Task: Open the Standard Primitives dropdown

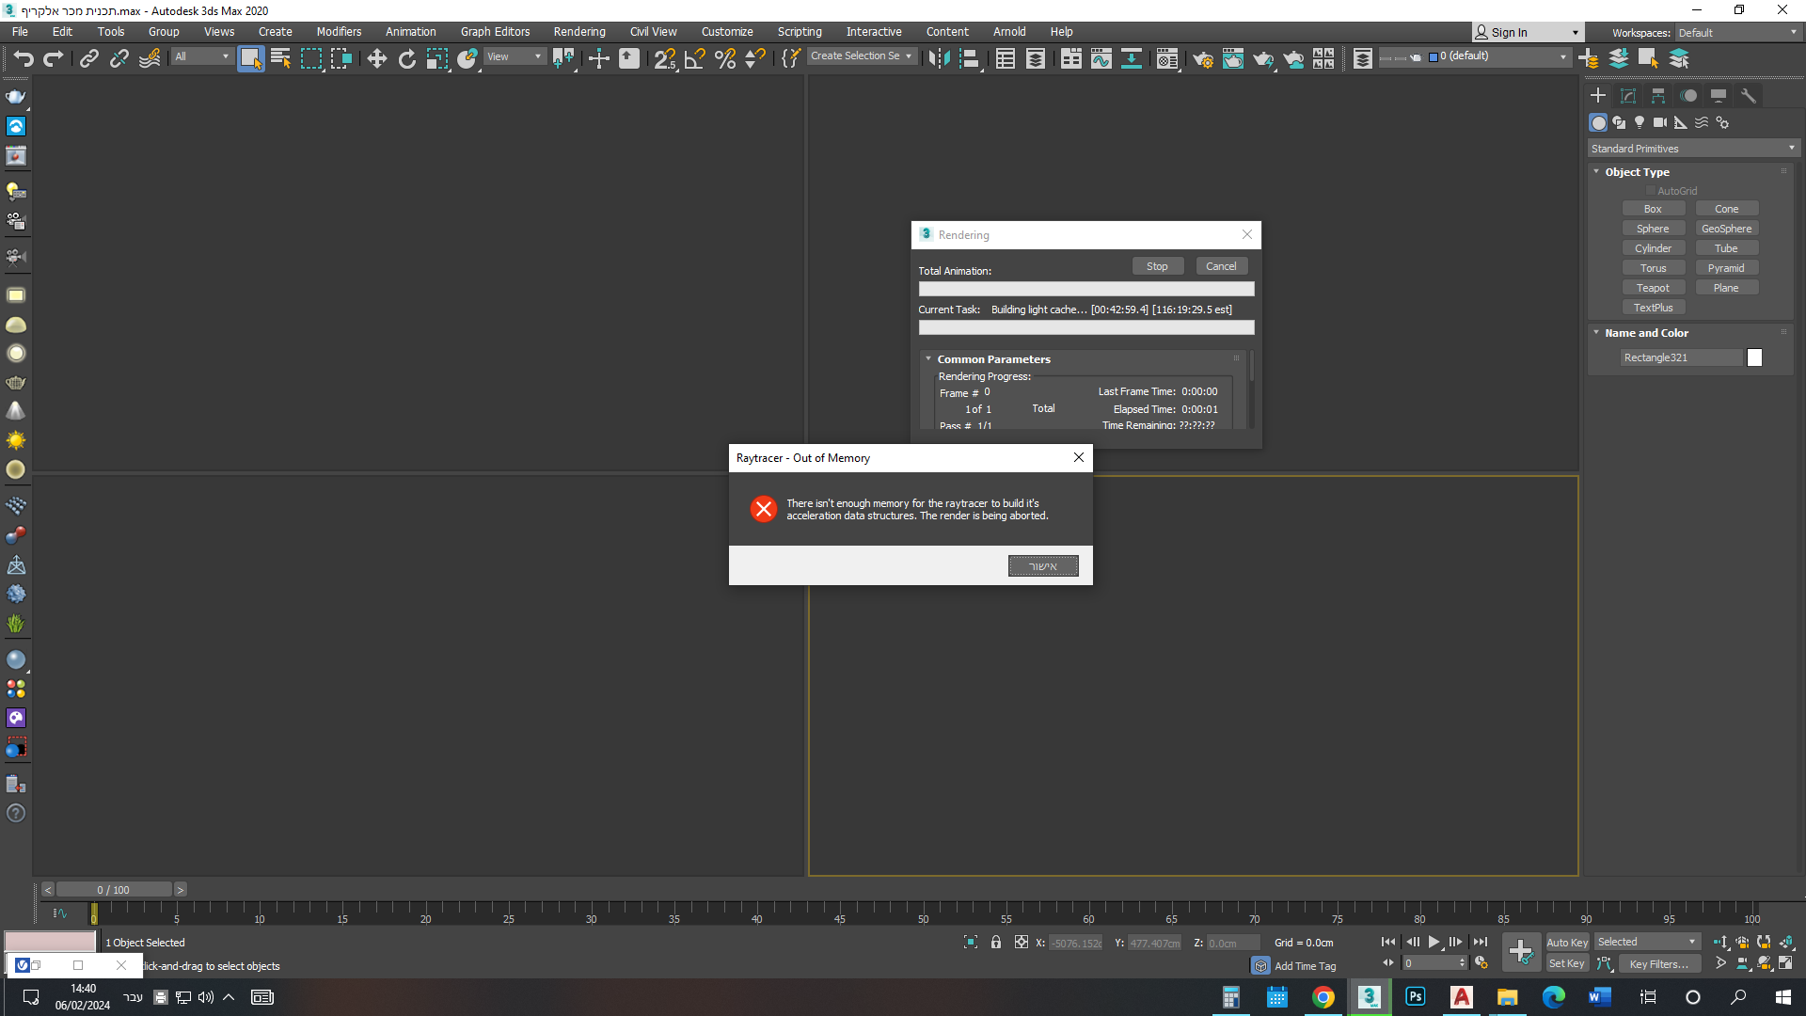Action: (x=1693, y=149)
